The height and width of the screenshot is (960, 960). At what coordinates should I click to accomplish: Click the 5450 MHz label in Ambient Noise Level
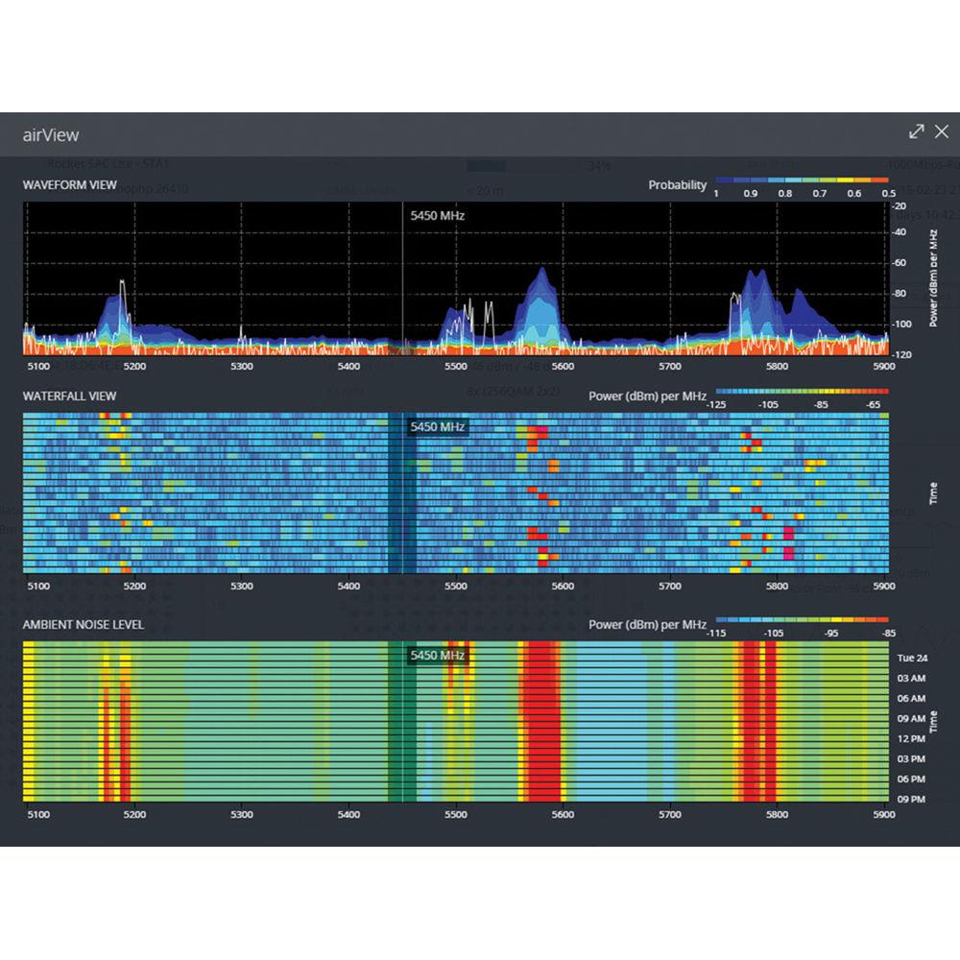[x=437, y=656]
